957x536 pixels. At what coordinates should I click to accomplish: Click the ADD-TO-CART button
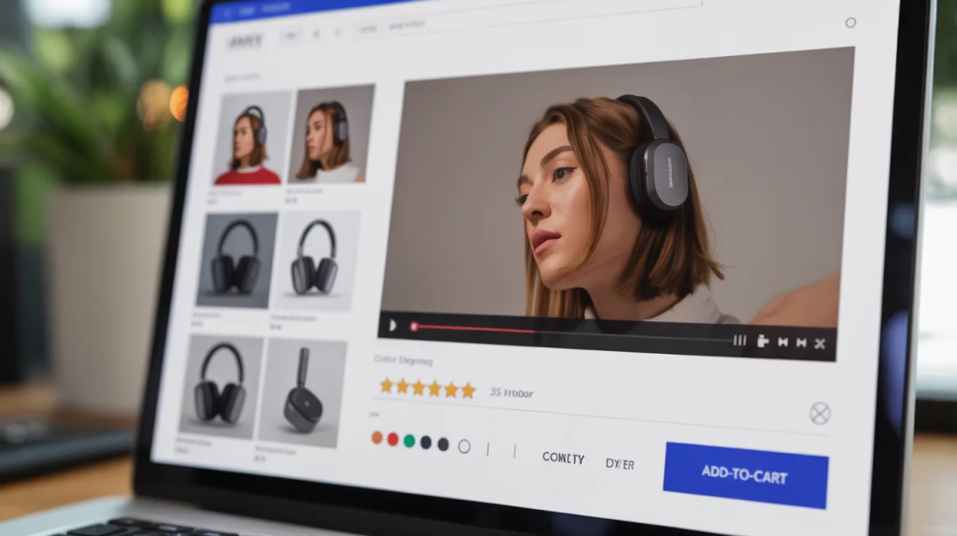click(x=745, y=475)
